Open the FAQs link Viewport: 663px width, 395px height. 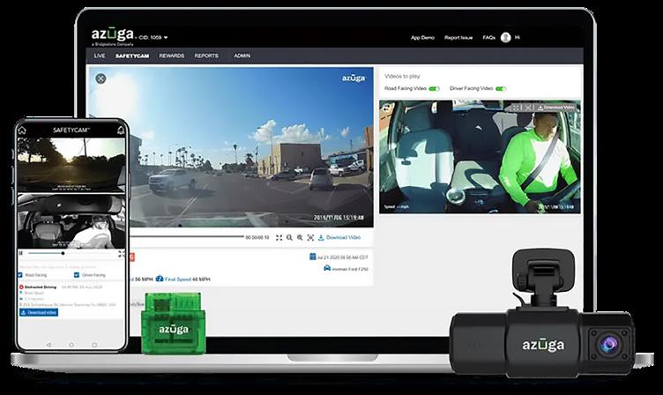[488, 38]
